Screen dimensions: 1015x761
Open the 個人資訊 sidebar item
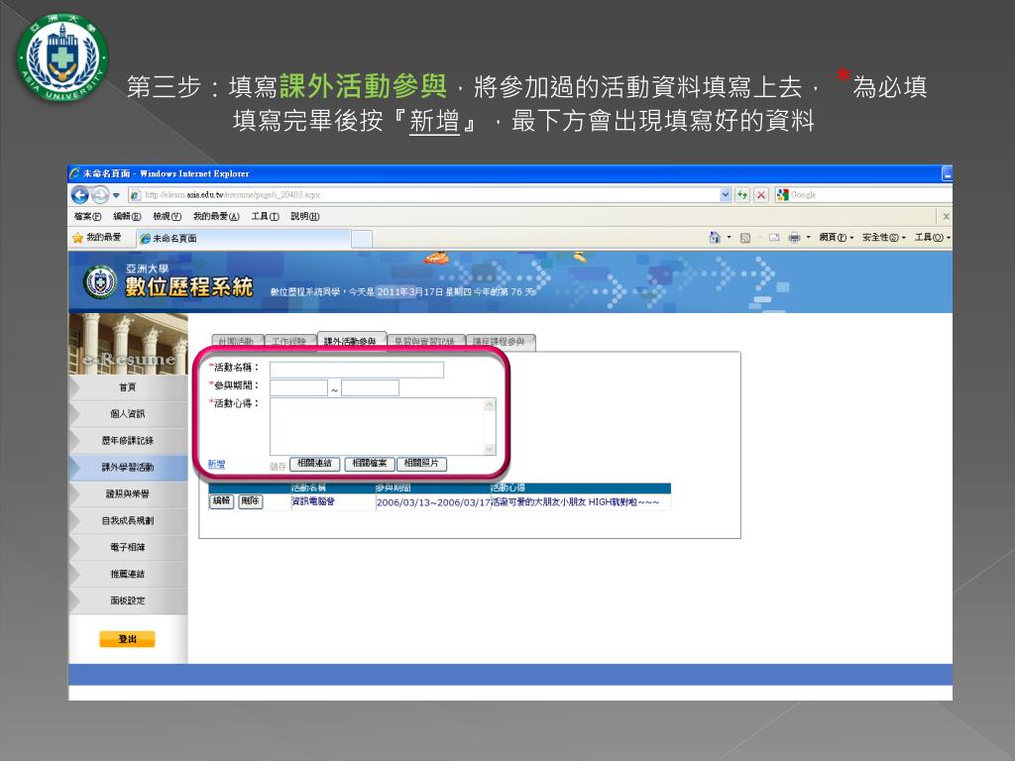[x=128, y=413]
